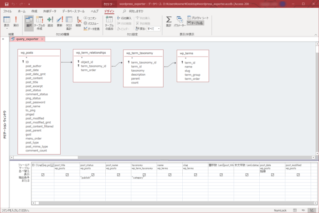Open the データベース ツール tab
The height and width of the screenshot is (213, 319).
(73, 11)
